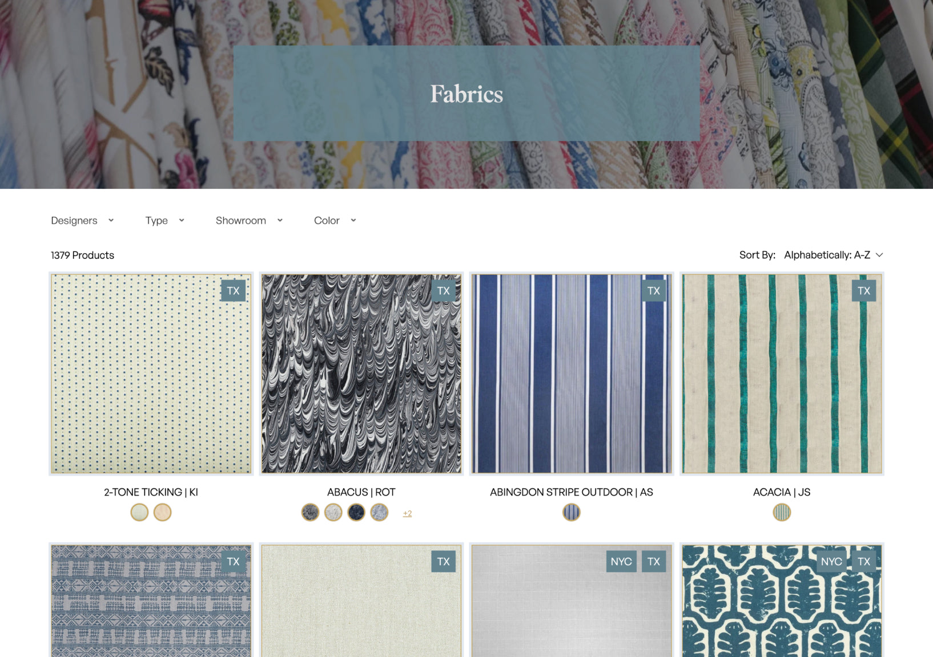Open the Showroom filter menu

tap(249, 221)
